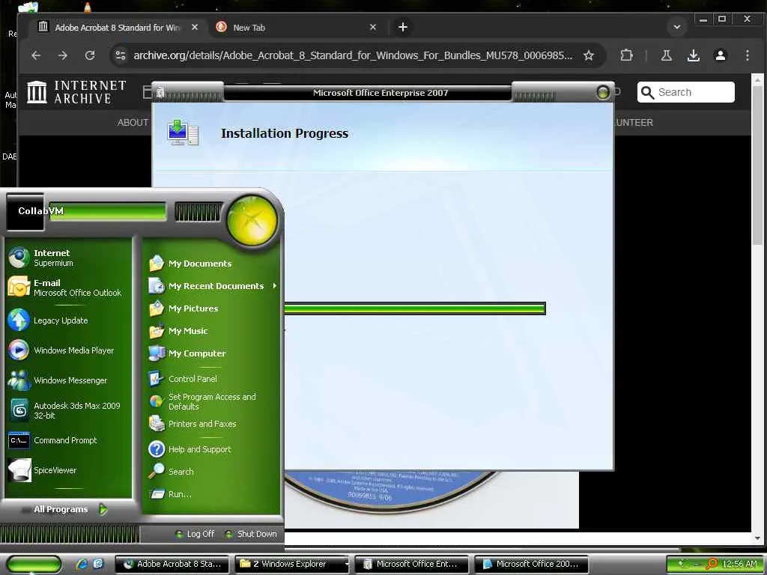This screenshot has height=575, width=767.
Task: Click Internet Archive logo
Action: click(77, 92)
